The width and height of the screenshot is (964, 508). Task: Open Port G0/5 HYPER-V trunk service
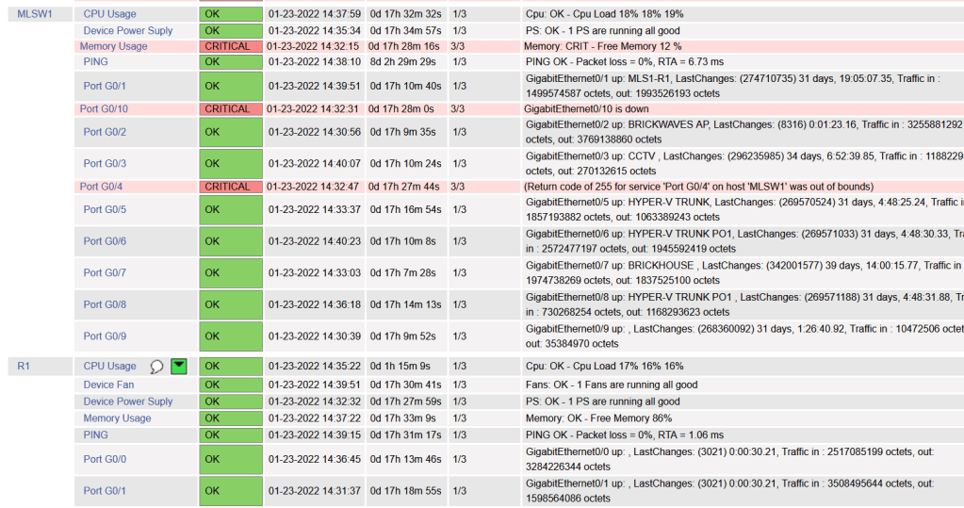pos(105,209)
